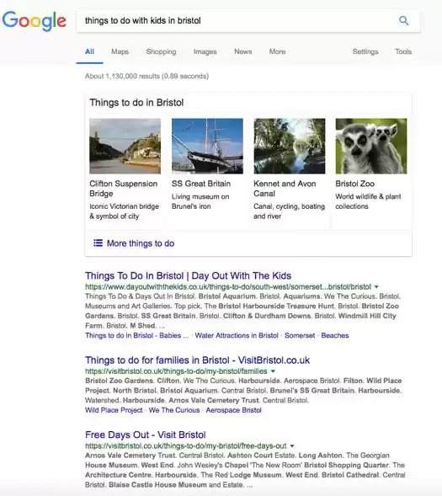Expand dropdown arrow beside the families URL
Image resolution: width=442 pixels, height=496 pixels.
tap(273, 371)
